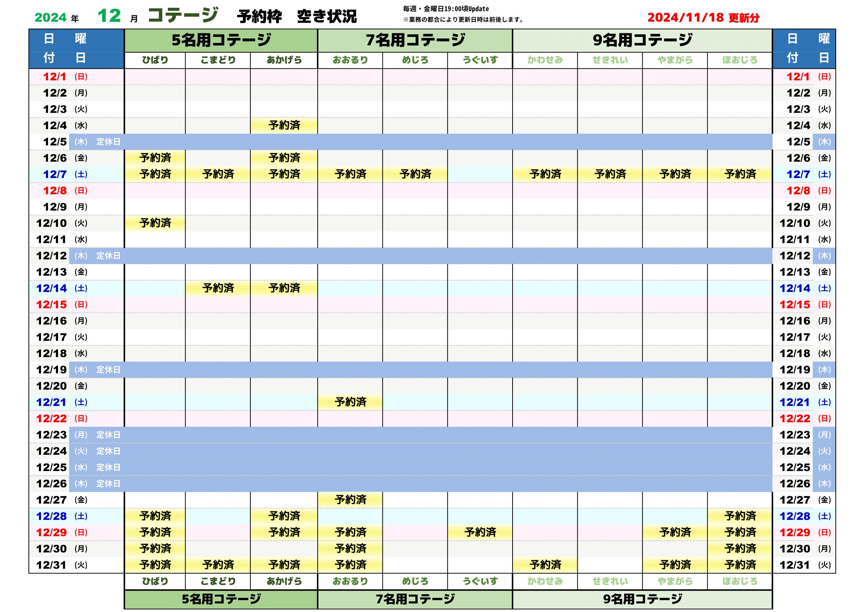Click the 予約済 cell for ひばり on 12/28
This screenshot has width=865, height=612.
[x=155, y=516]
